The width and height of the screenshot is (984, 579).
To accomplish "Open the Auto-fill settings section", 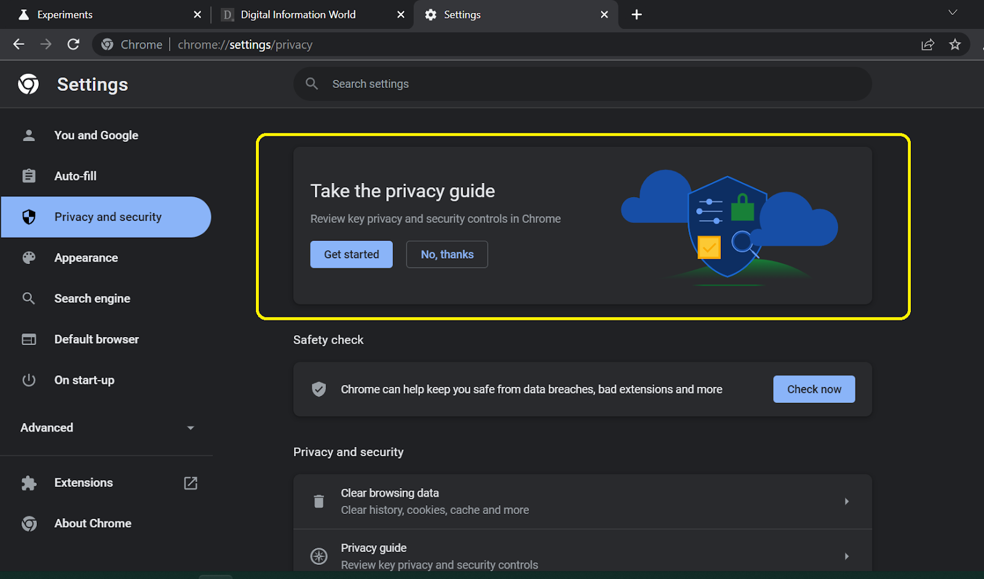I will click(x=106, y=176).
